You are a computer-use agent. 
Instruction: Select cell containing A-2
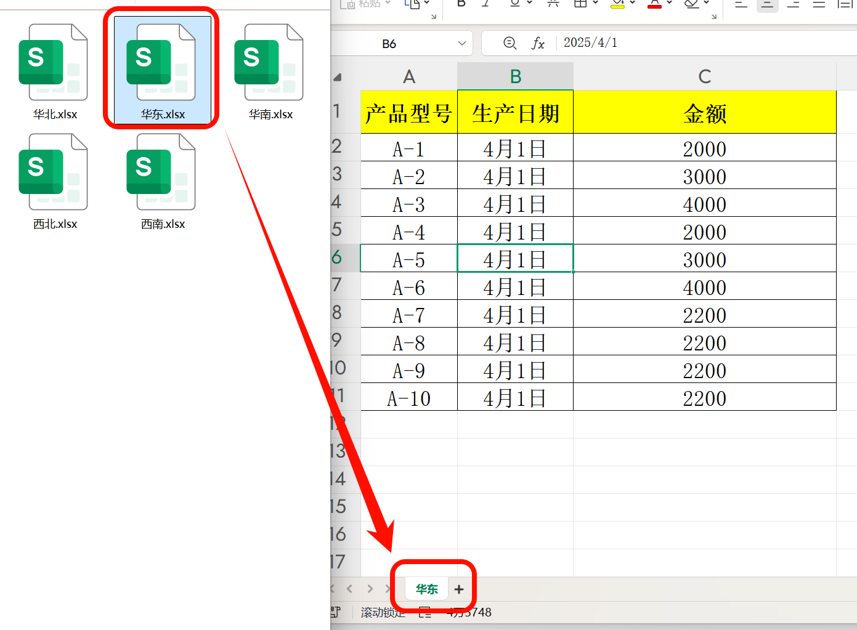[409, 176]
